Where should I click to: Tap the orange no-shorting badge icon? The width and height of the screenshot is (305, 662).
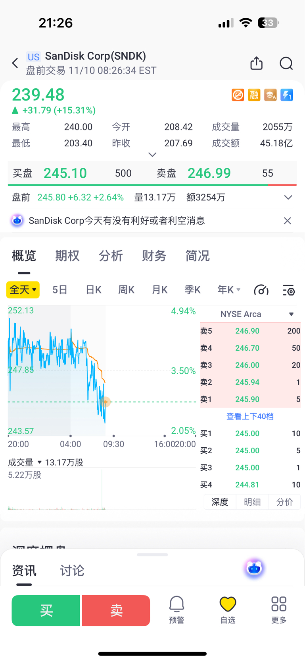[238, 95]
